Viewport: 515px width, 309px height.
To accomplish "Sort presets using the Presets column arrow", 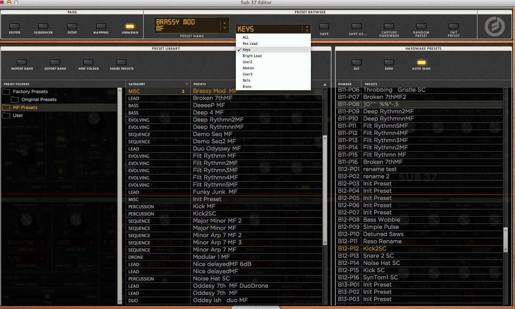I will pyautogui.click(x=325, y=84).
